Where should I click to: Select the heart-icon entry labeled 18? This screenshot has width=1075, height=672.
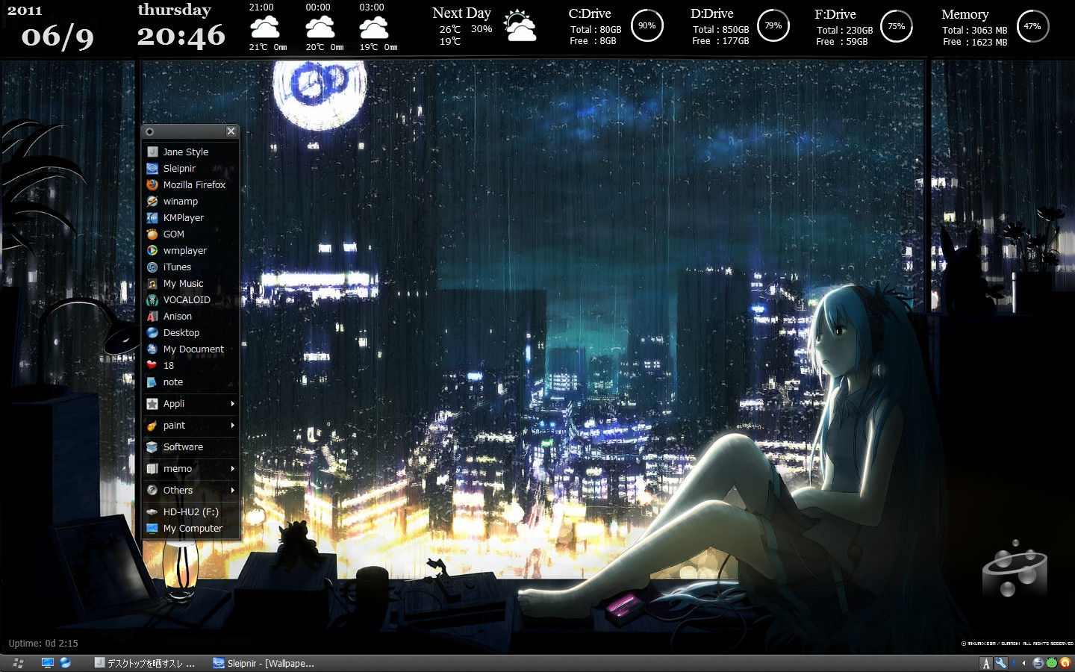point(190,365)
